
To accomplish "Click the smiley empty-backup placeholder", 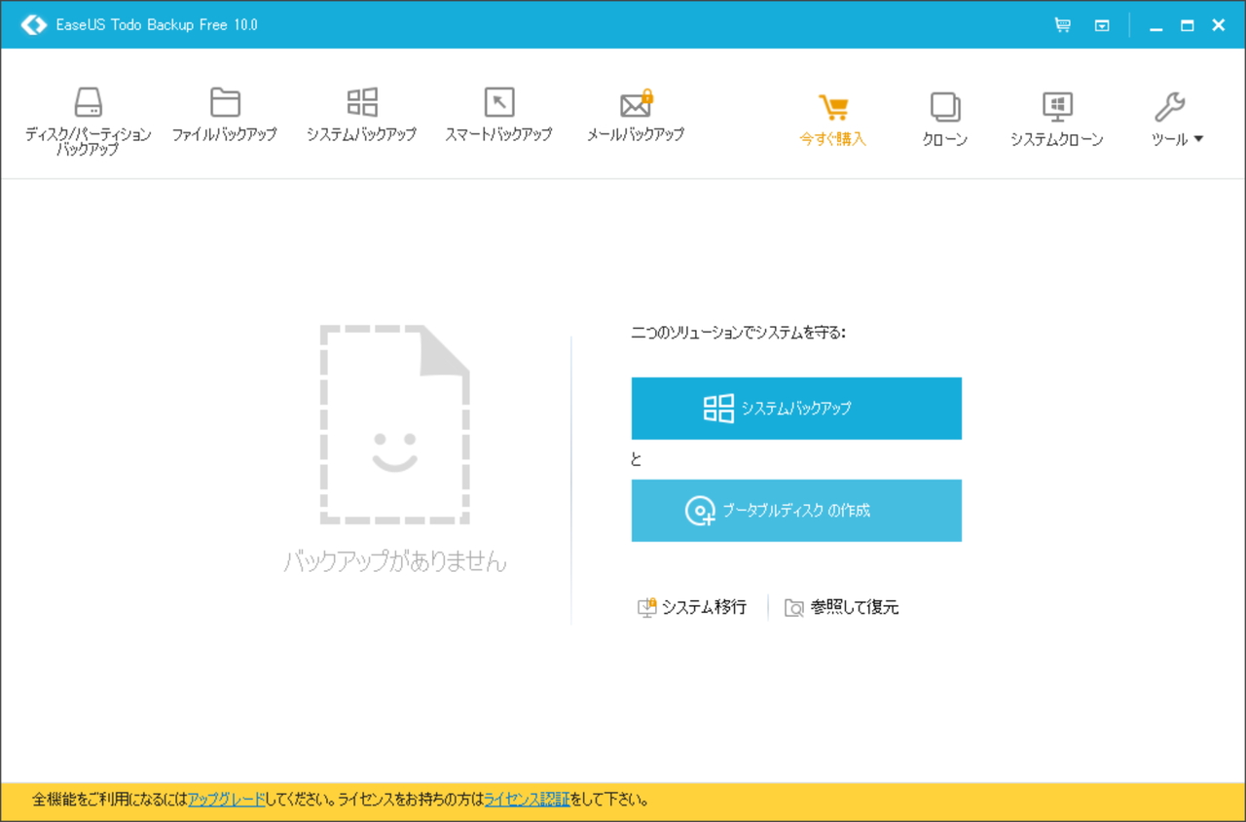I will (395, 423).
